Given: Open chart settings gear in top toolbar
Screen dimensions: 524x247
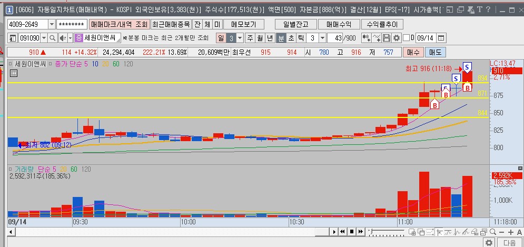Looking at the screenshot, I should [397, 38].
